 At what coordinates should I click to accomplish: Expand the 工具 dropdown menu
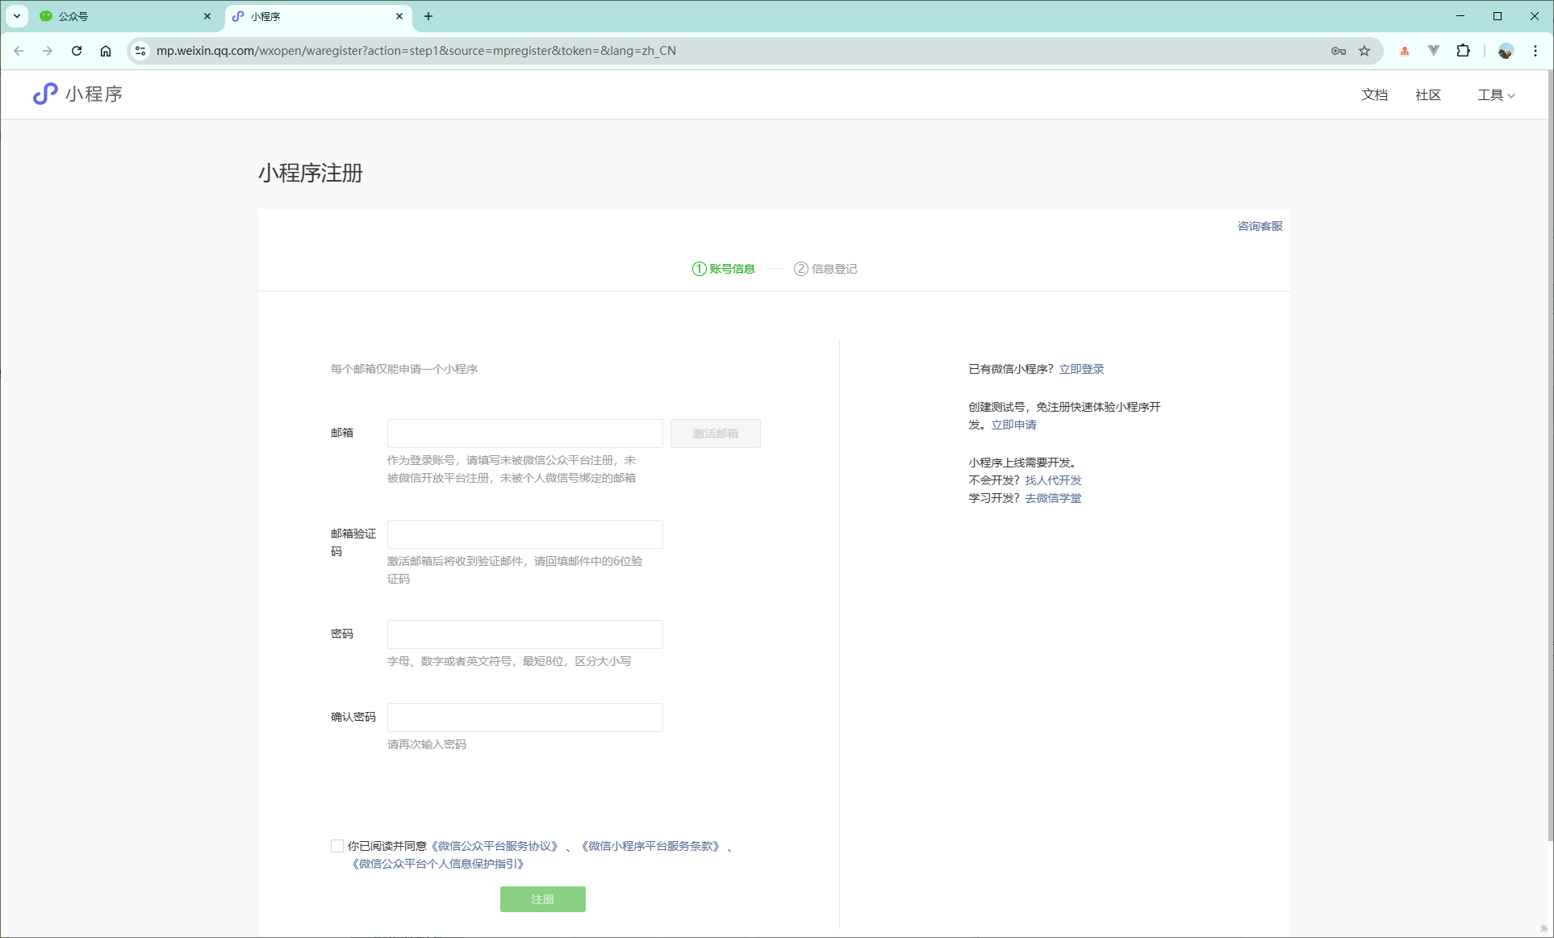[1497, 95]
